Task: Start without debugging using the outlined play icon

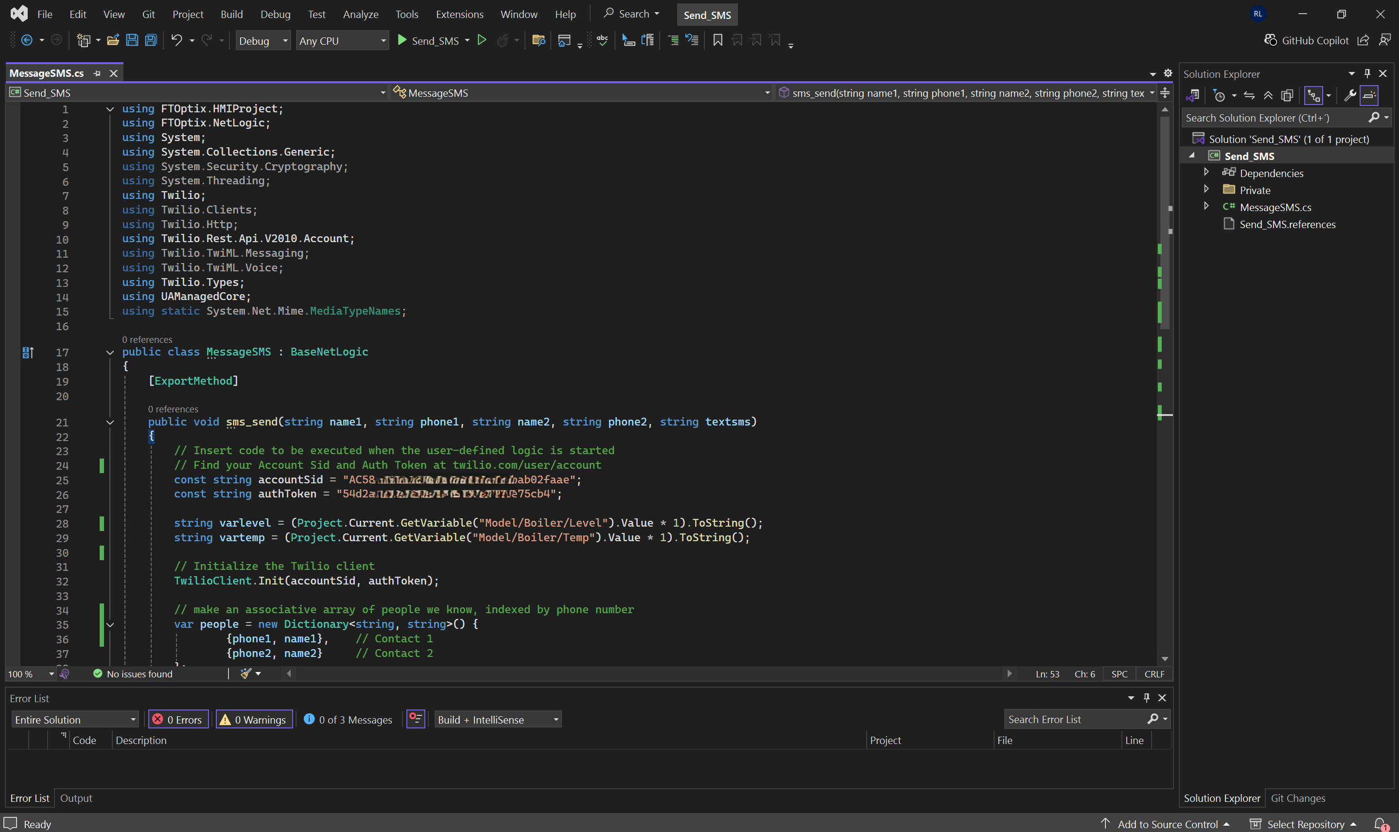Action: pos(481,40)
